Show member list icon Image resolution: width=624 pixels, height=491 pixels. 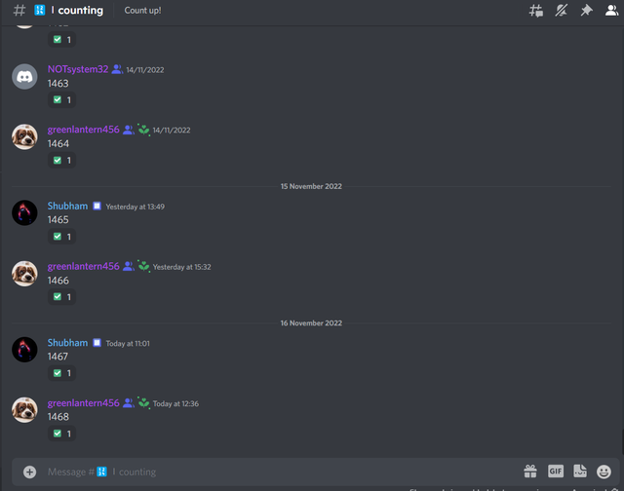pos(611,11)
